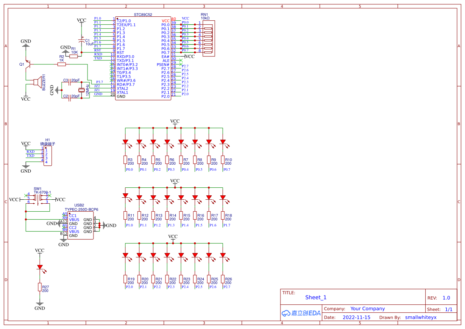This screenshot has height=329, width=465.
Task: Click the STC89C52 chip name label
Action: click(143, 14)
